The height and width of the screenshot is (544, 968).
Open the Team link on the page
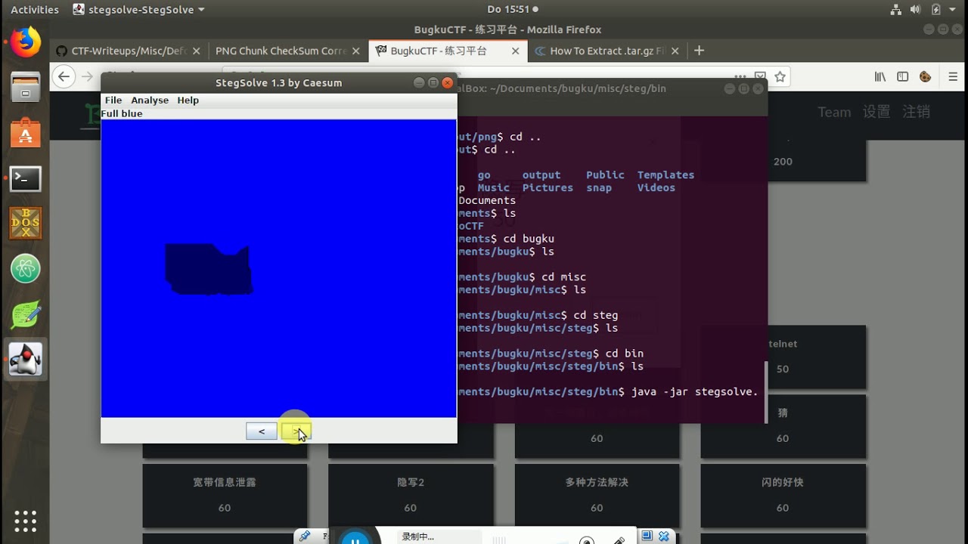(834, 112)
